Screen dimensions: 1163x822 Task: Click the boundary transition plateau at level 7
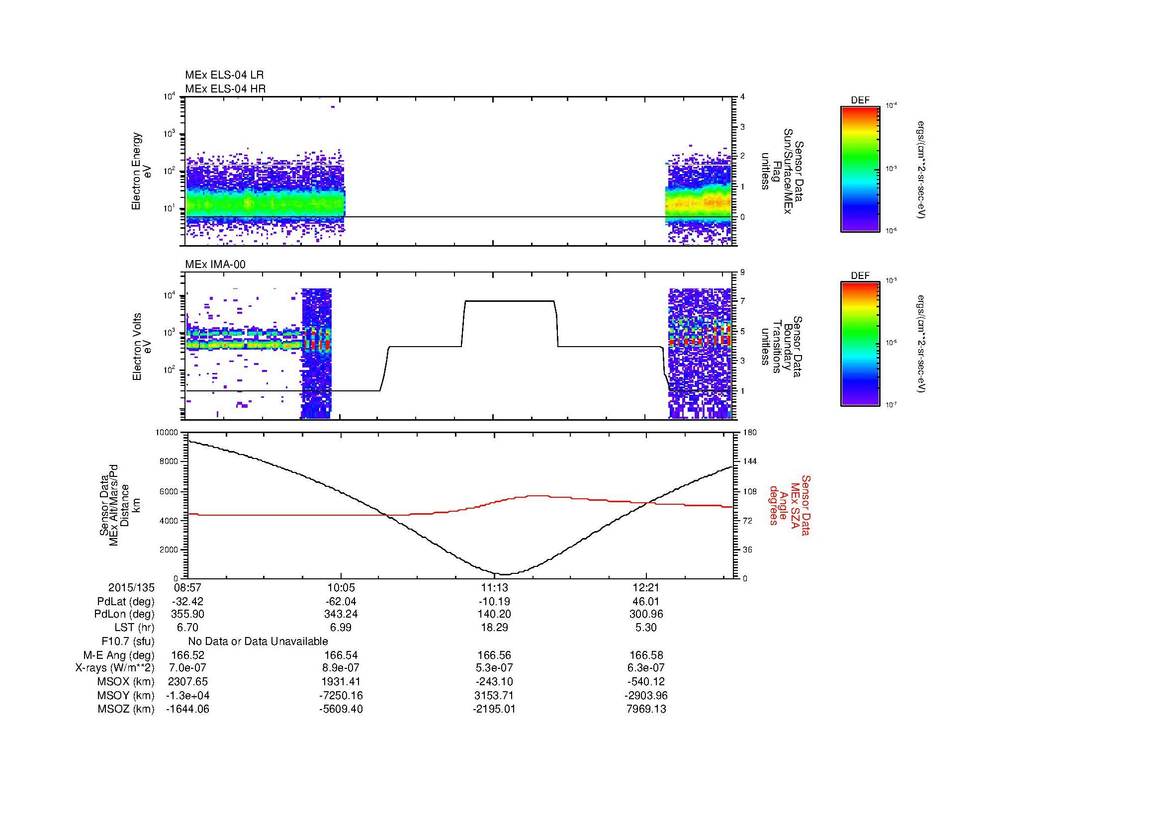click(x=509, y=301)
